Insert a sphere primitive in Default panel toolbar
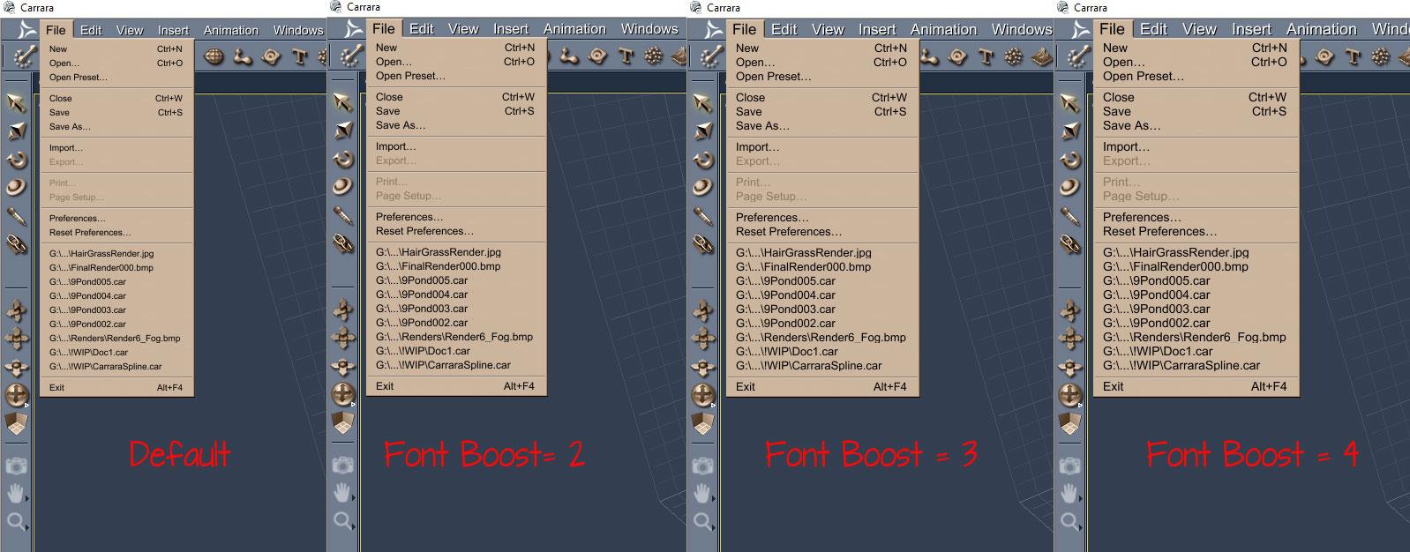The image size is (1410, 552). point(214,57)
